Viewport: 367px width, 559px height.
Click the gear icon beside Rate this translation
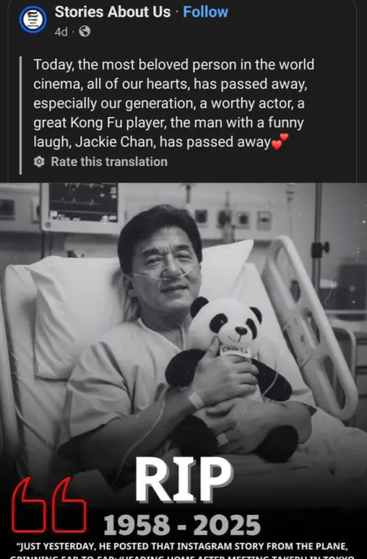39,162
